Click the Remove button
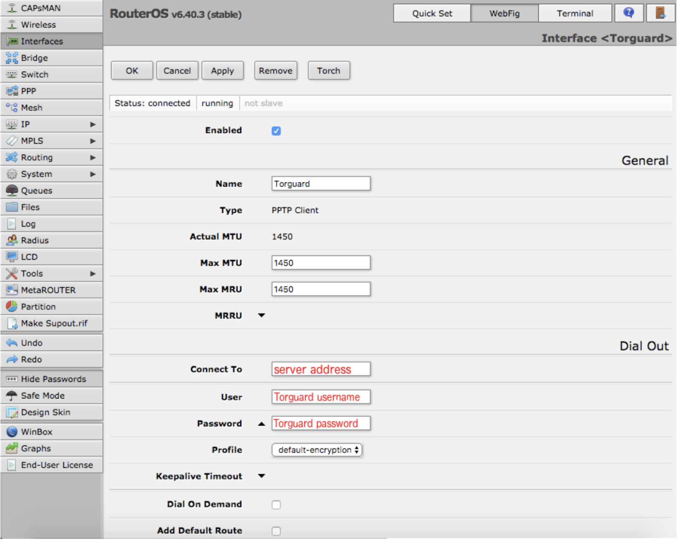 [x=275, y=70]
